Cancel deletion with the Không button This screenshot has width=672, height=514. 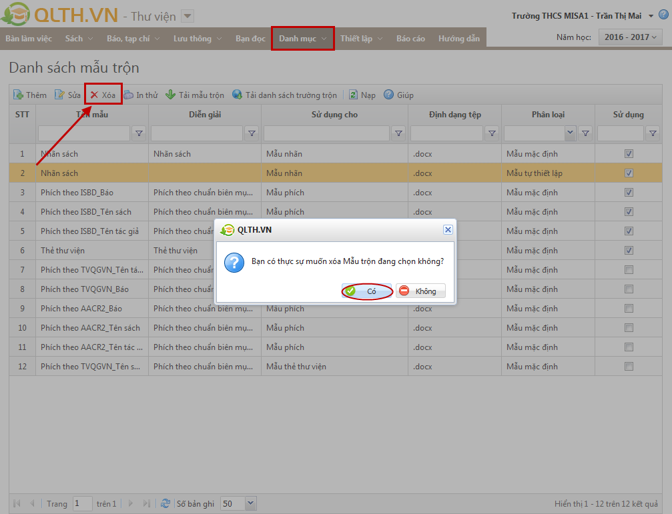[420, 291]
